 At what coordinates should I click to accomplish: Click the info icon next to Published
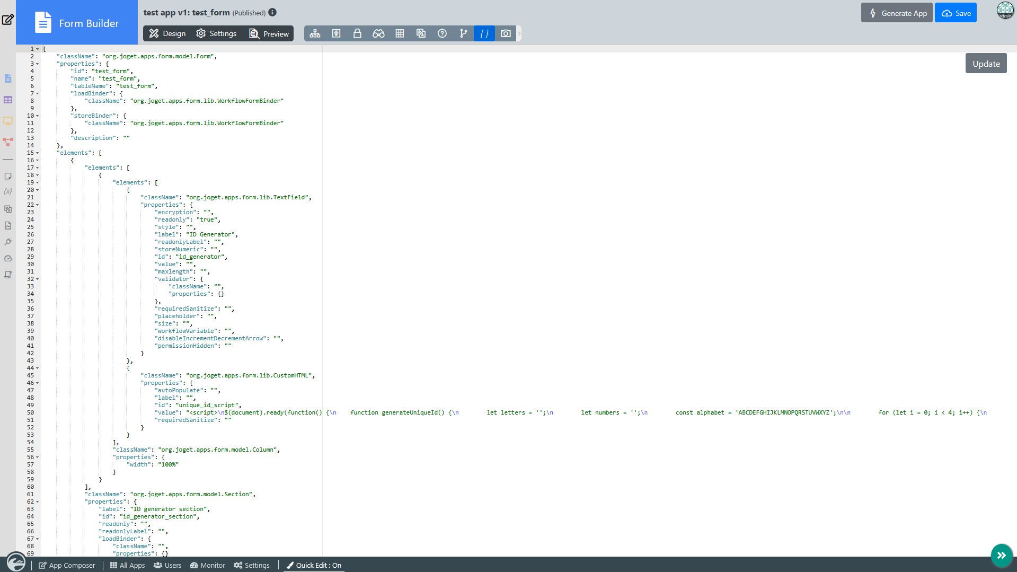click(272, 12)
